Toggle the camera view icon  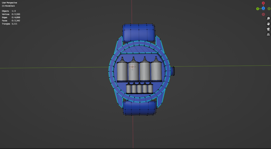[x=268, y=29]
